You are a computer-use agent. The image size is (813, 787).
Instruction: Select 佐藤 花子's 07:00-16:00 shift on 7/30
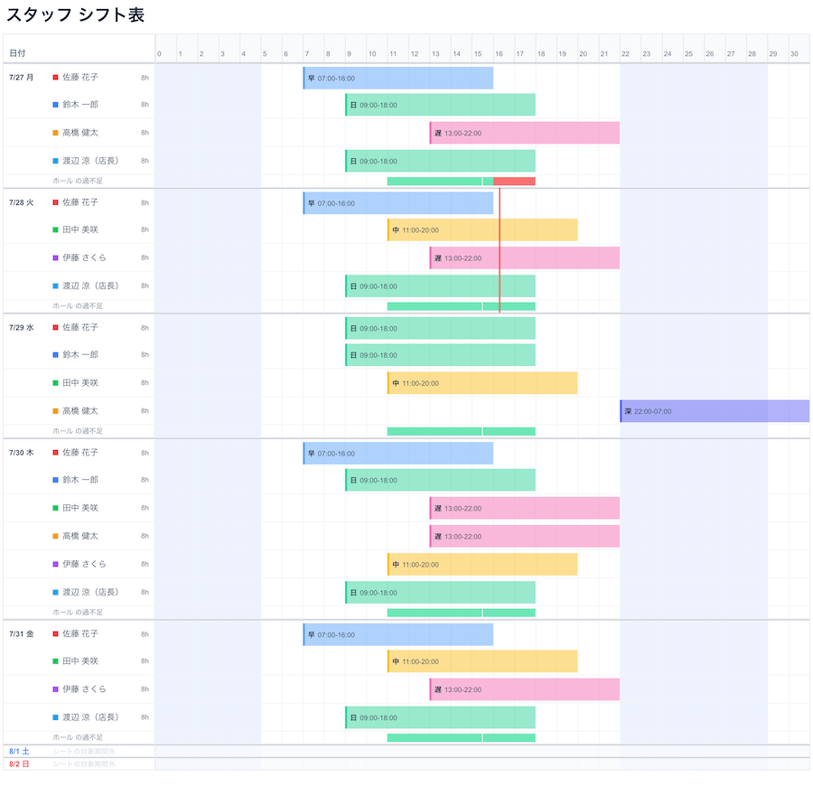[x=398, y=454]
